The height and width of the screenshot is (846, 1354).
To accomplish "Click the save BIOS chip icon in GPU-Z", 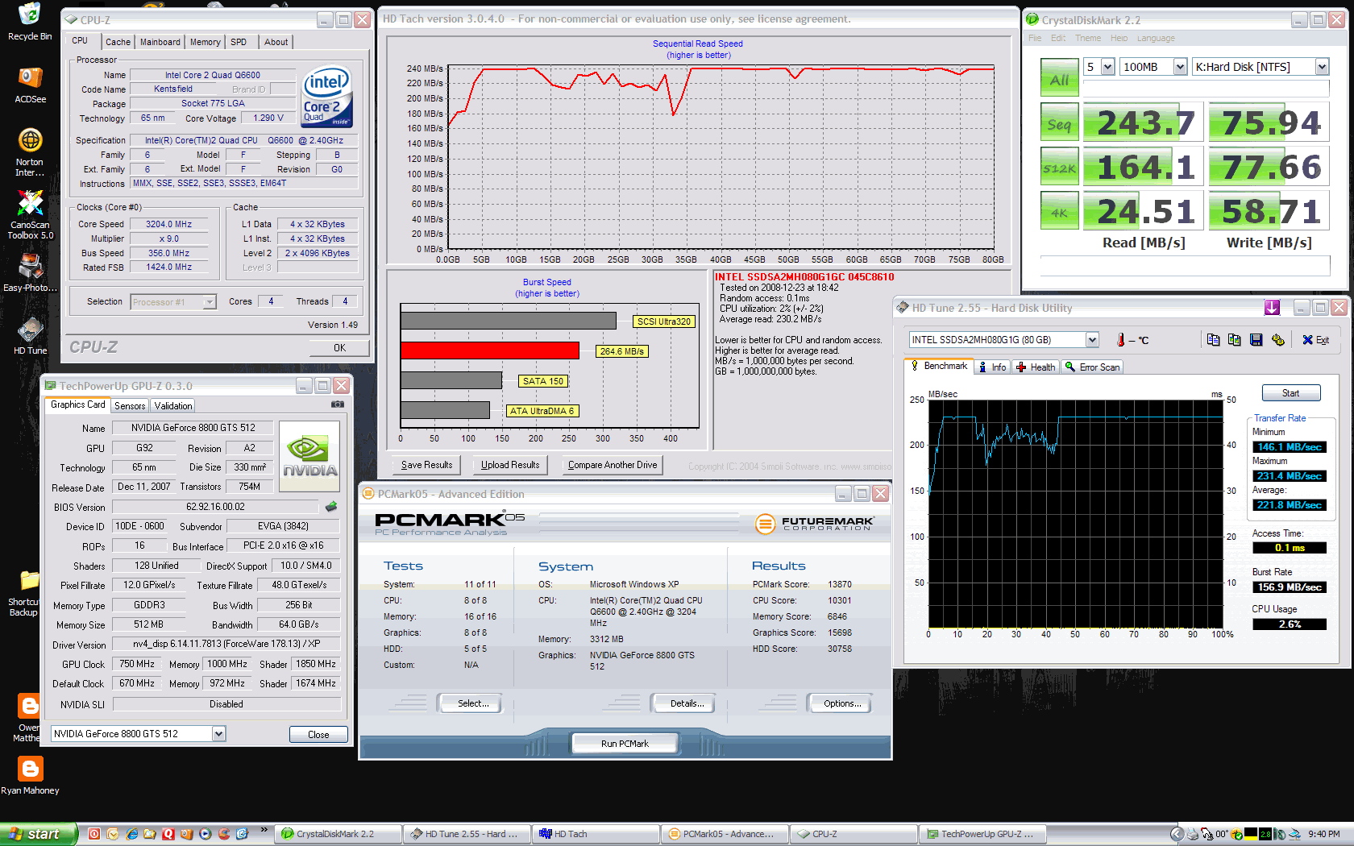I will click(x=330, y=507).
